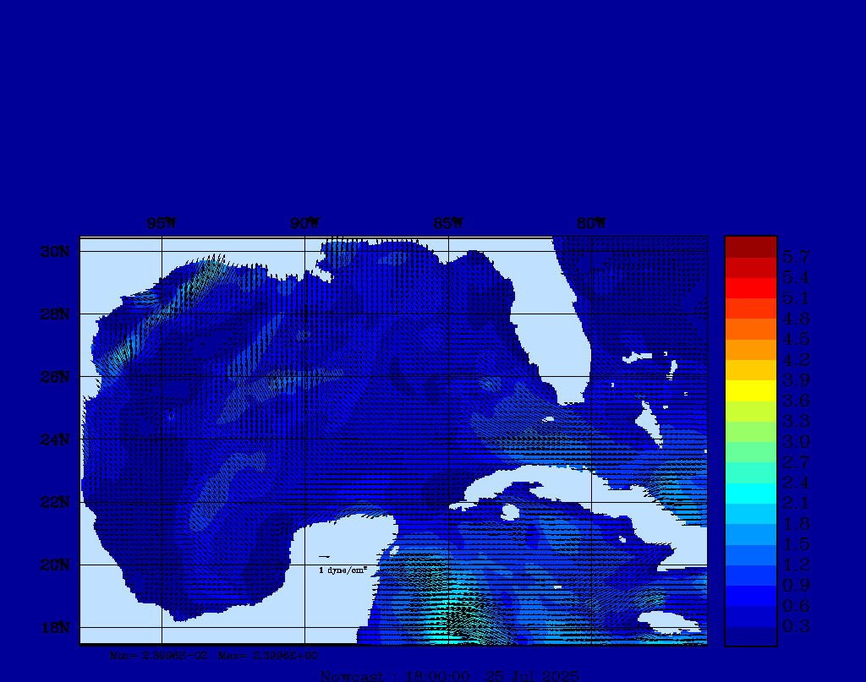Click the 1 dyne/cm² reference vector label
866x682 pixels.
pyautogui.click(x=343, y=570)
